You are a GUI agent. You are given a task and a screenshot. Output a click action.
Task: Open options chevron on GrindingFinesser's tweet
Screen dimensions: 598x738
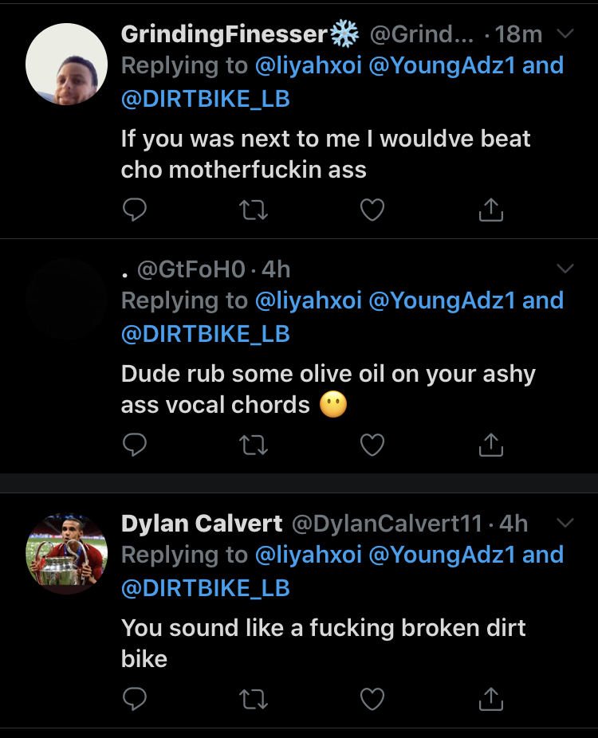click(565, 34)
